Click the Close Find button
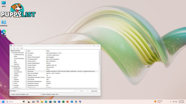The image size is (186, 104). point(94,91)
